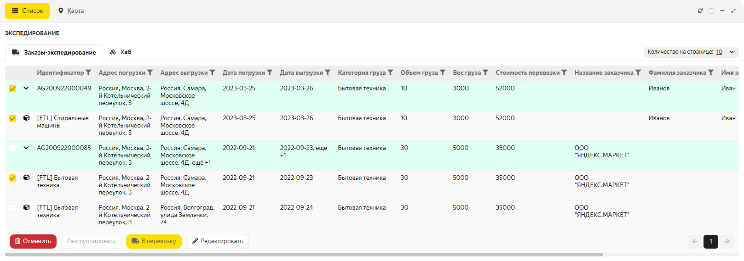
Task: Check the Волгоград delivery row checkbox
Action: point(12,208)
